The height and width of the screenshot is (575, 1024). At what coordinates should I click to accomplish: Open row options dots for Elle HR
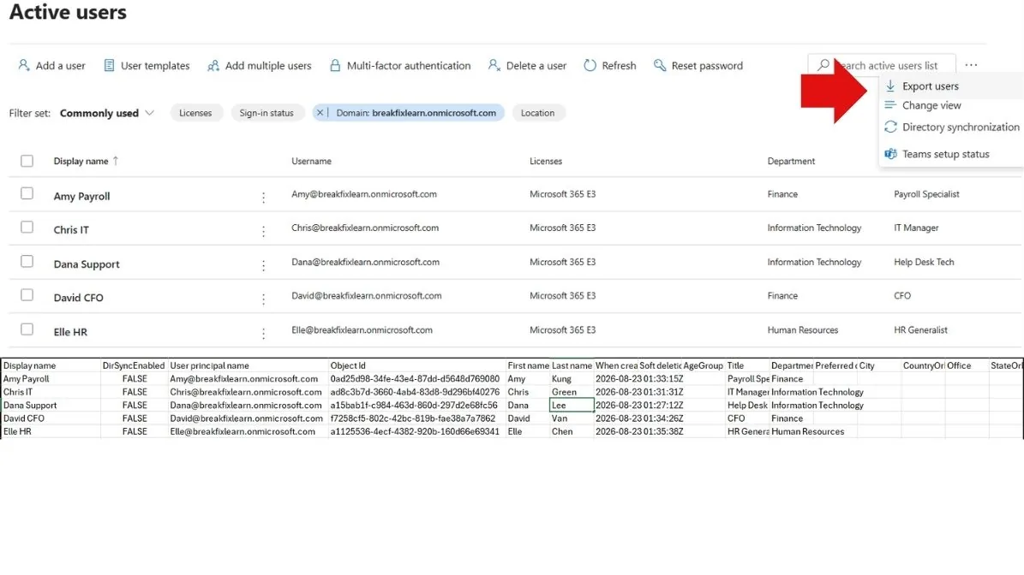point(263,333)
